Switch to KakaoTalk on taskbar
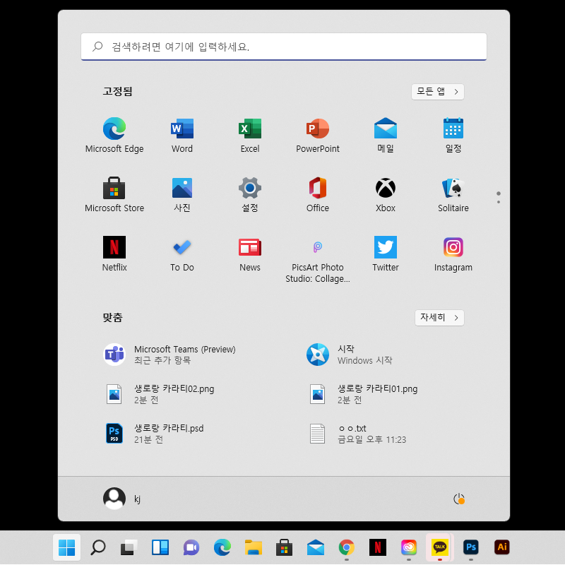 (440, 547)
